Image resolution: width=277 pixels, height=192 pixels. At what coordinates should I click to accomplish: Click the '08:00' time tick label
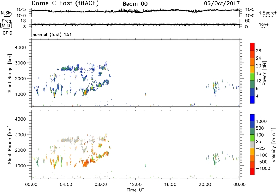click(x=101, y=185)
